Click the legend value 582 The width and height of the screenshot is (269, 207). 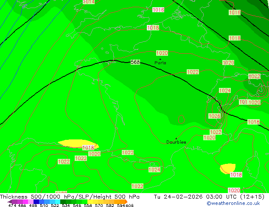click(110, 205)
